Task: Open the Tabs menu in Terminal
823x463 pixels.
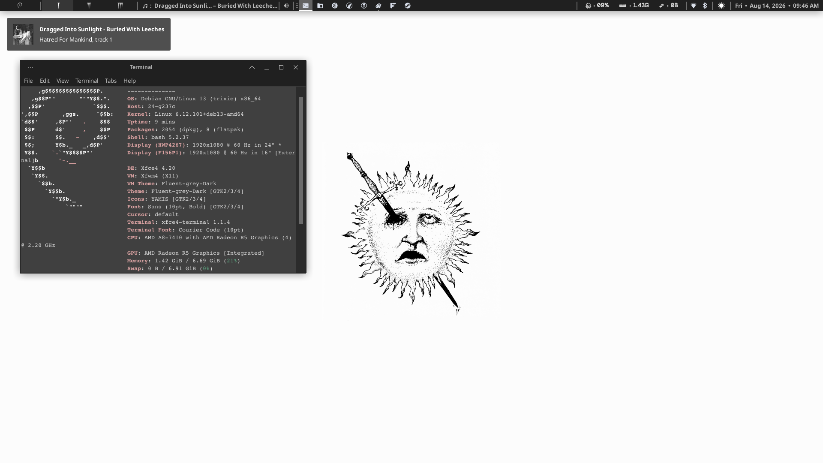Action: [111, 81]
